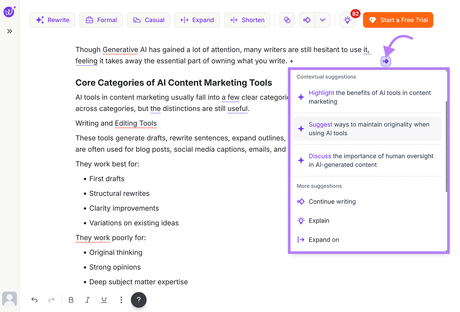
Task: Open the lightbulb suggestions with 82 badge
Action: click(x=347, y=20)
